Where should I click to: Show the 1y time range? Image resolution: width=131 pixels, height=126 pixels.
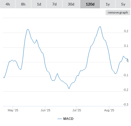point(108,4)
